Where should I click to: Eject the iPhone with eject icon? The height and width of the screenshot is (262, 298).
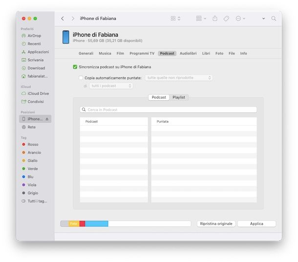[x=47, y=119]
